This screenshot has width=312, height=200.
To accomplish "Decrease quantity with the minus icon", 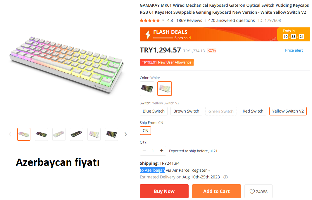I will click(144, 151).
